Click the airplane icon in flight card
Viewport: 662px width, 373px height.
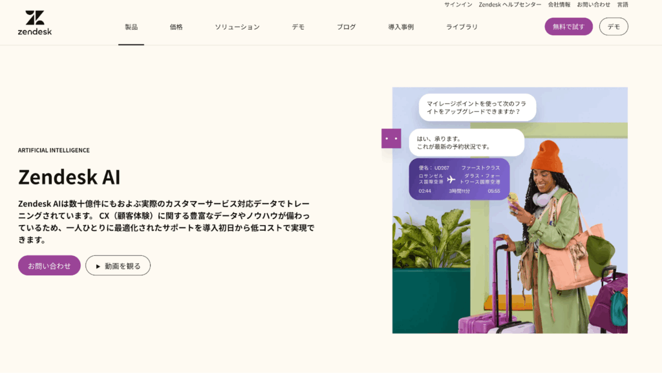[451, 179]
